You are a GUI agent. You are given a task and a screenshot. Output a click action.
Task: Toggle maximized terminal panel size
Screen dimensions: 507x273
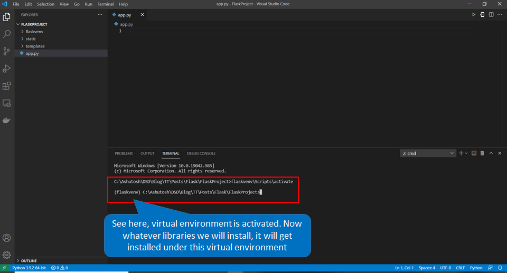[491, 153]
